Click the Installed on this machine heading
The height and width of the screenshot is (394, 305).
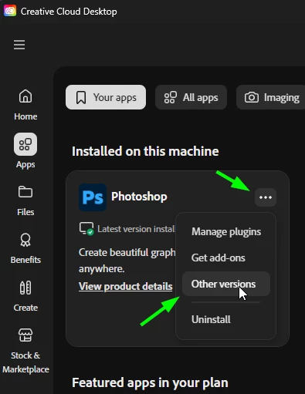click(145, 151)
